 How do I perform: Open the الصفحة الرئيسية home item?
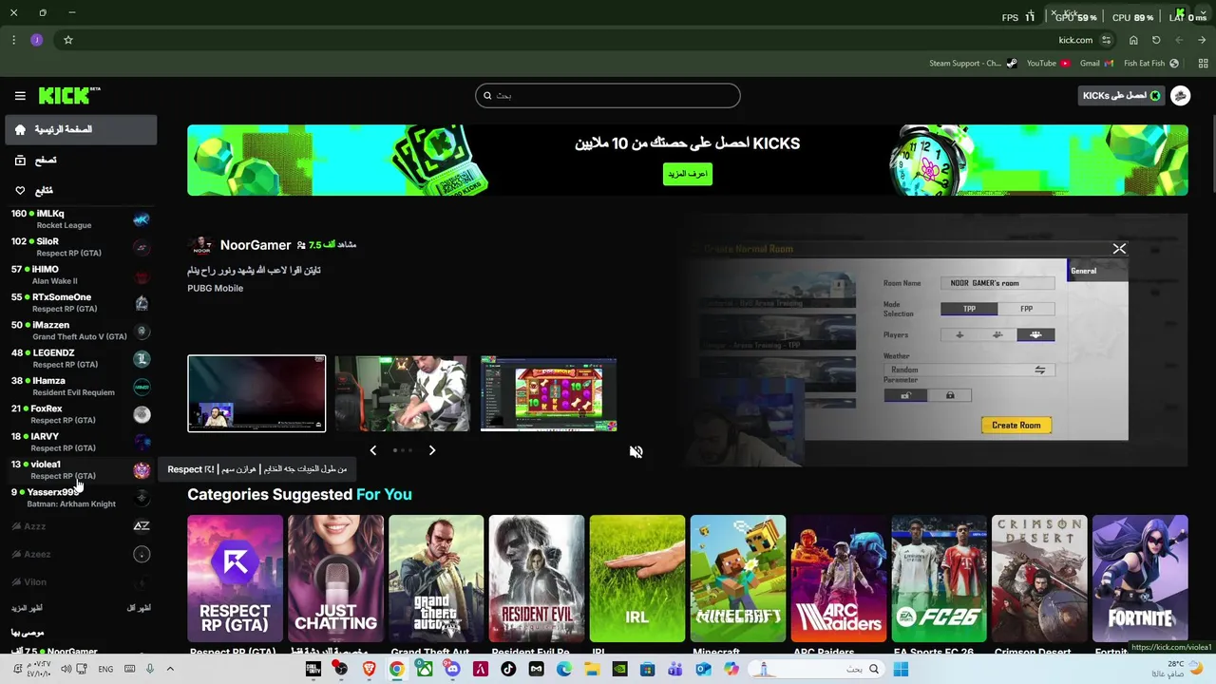click(x=81, y=129)
